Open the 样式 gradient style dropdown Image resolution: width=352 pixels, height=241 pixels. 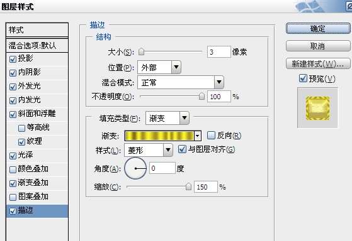click(x=149, y=150)
